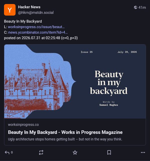Favourite the post with the star icon
The image size is (150, 161).
pos(75,152)
